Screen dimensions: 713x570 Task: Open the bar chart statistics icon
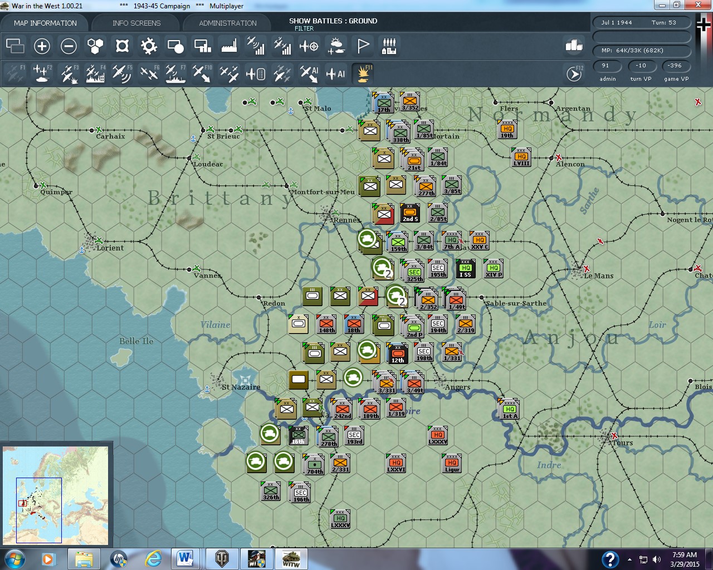pos(574,46)
